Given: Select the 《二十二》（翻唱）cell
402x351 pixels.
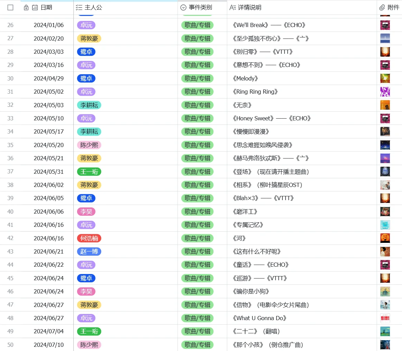Looking at the screenshot, I should pos(302,331).
